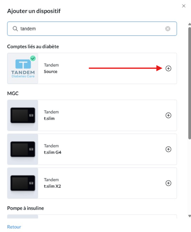Click the vertical scrollbar thumb
The width and height of the screenshot is (191, 232).
pos(189,83)
